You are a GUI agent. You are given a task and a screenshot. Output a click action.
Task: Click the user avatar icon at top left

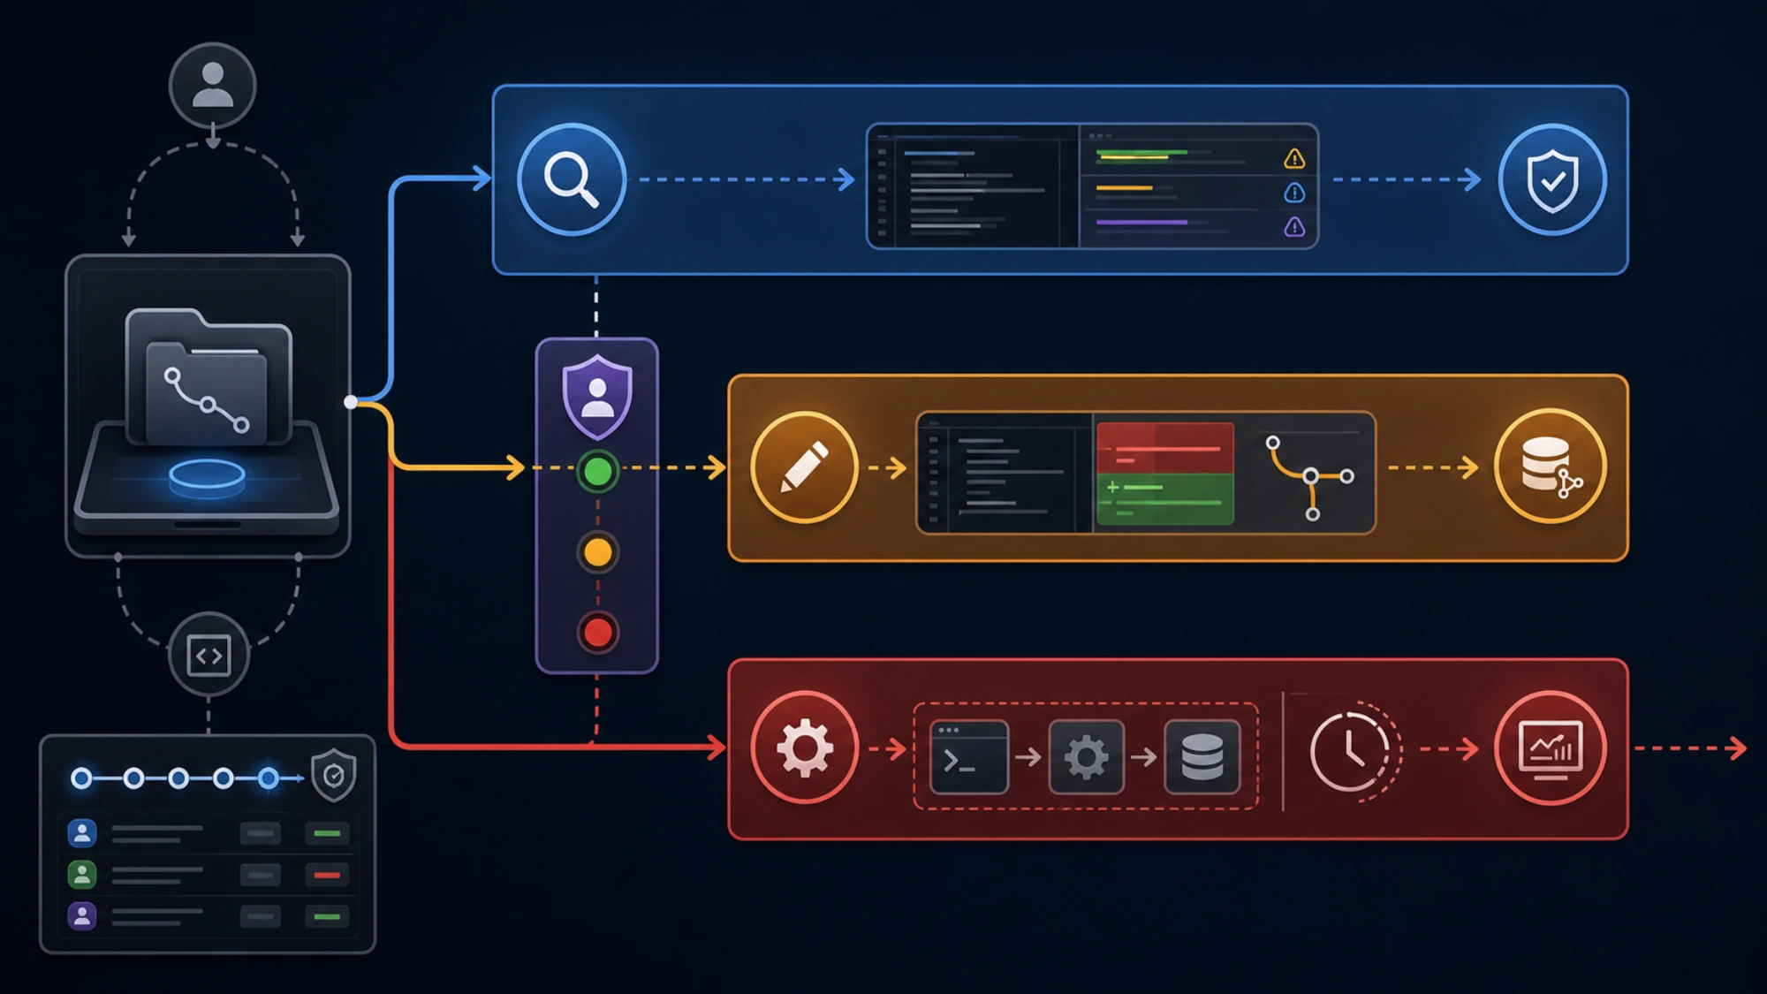(x=212, y=86)
